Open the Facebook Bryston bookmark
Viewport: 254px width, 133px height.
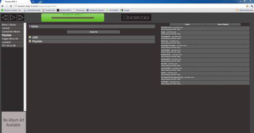(x=96, y=10)
